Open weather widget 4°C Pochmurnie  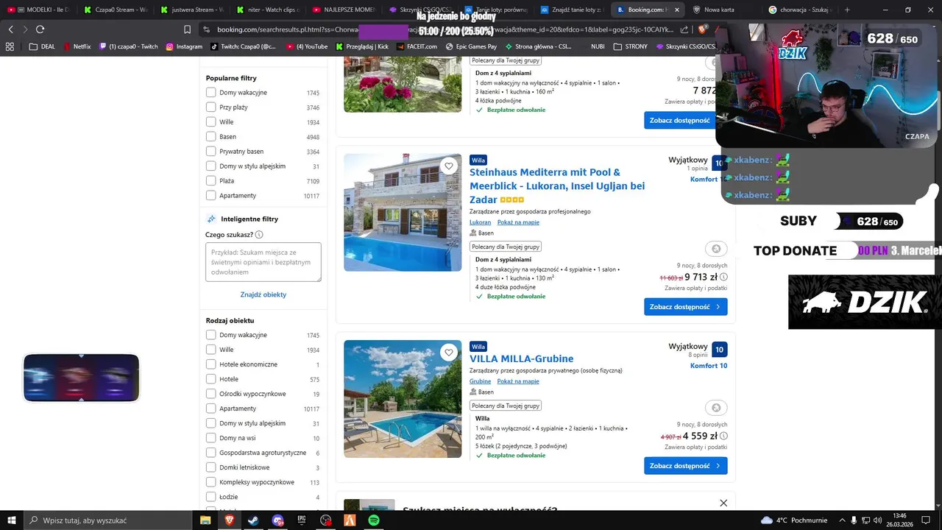point(795,520)
